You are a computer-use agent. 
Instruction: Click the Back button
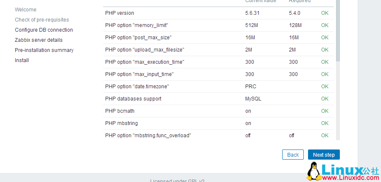(293, 155)
